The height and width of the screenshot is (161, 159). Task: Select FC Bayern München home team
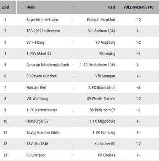42,76
